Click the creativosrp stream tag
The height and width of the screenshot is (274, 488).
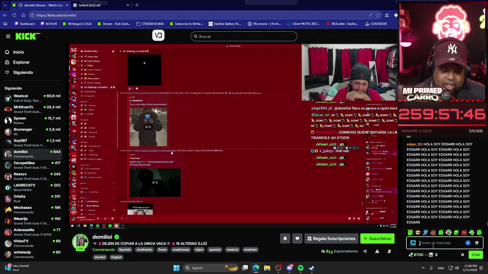click(181, 250)
